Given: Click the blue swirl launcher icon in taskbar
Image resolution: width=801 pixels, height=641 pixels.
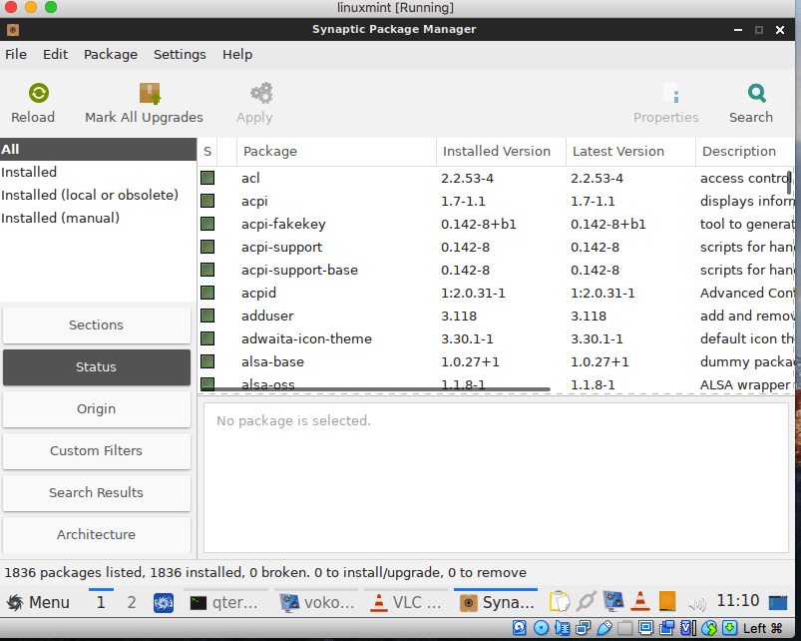Looking at the screenshot, I should pyautogui.click(x=164, y=603).
